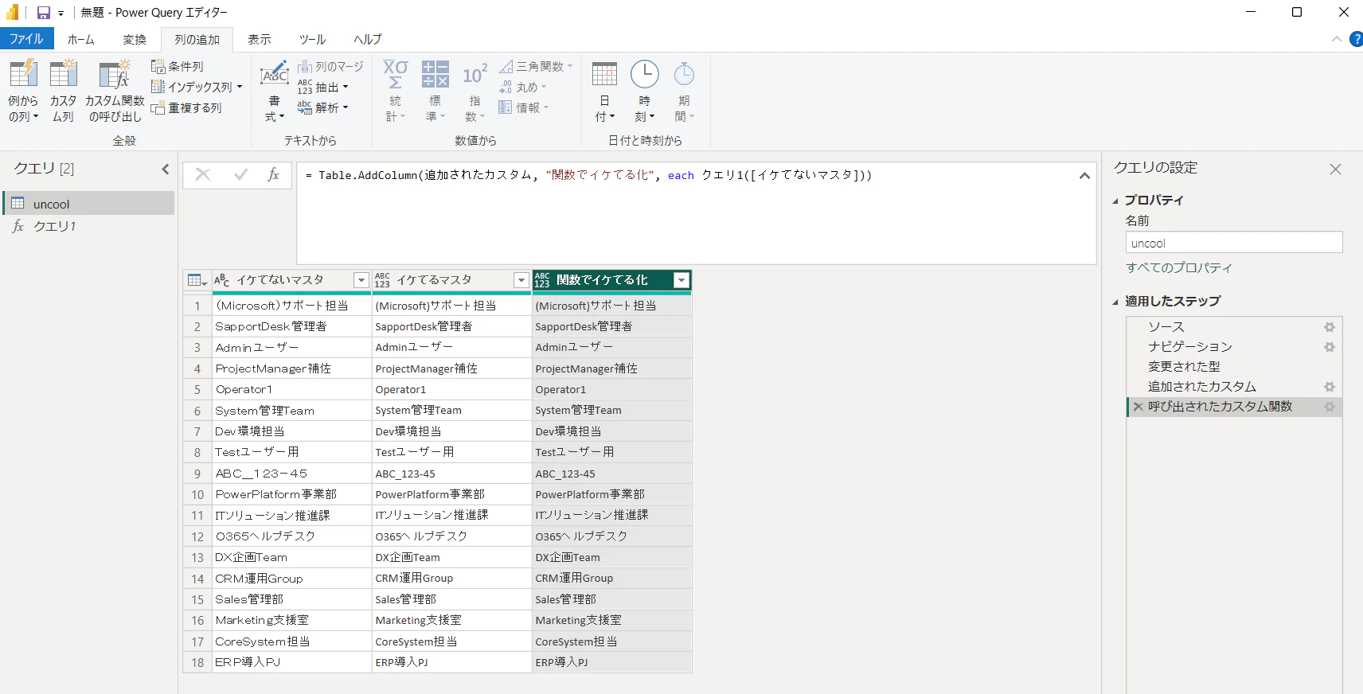1363x694 pixels.
Task: Switch to Transform (変換) tab
Action: point(135,39)
